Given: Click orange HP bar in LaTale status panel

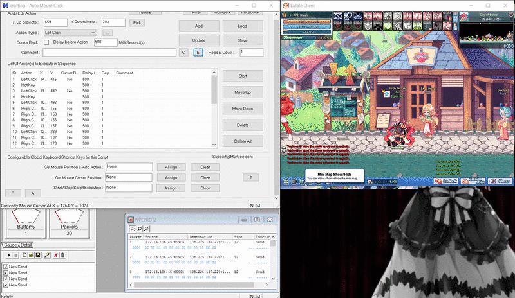Looking at the screenshot, I should [307, 22].
